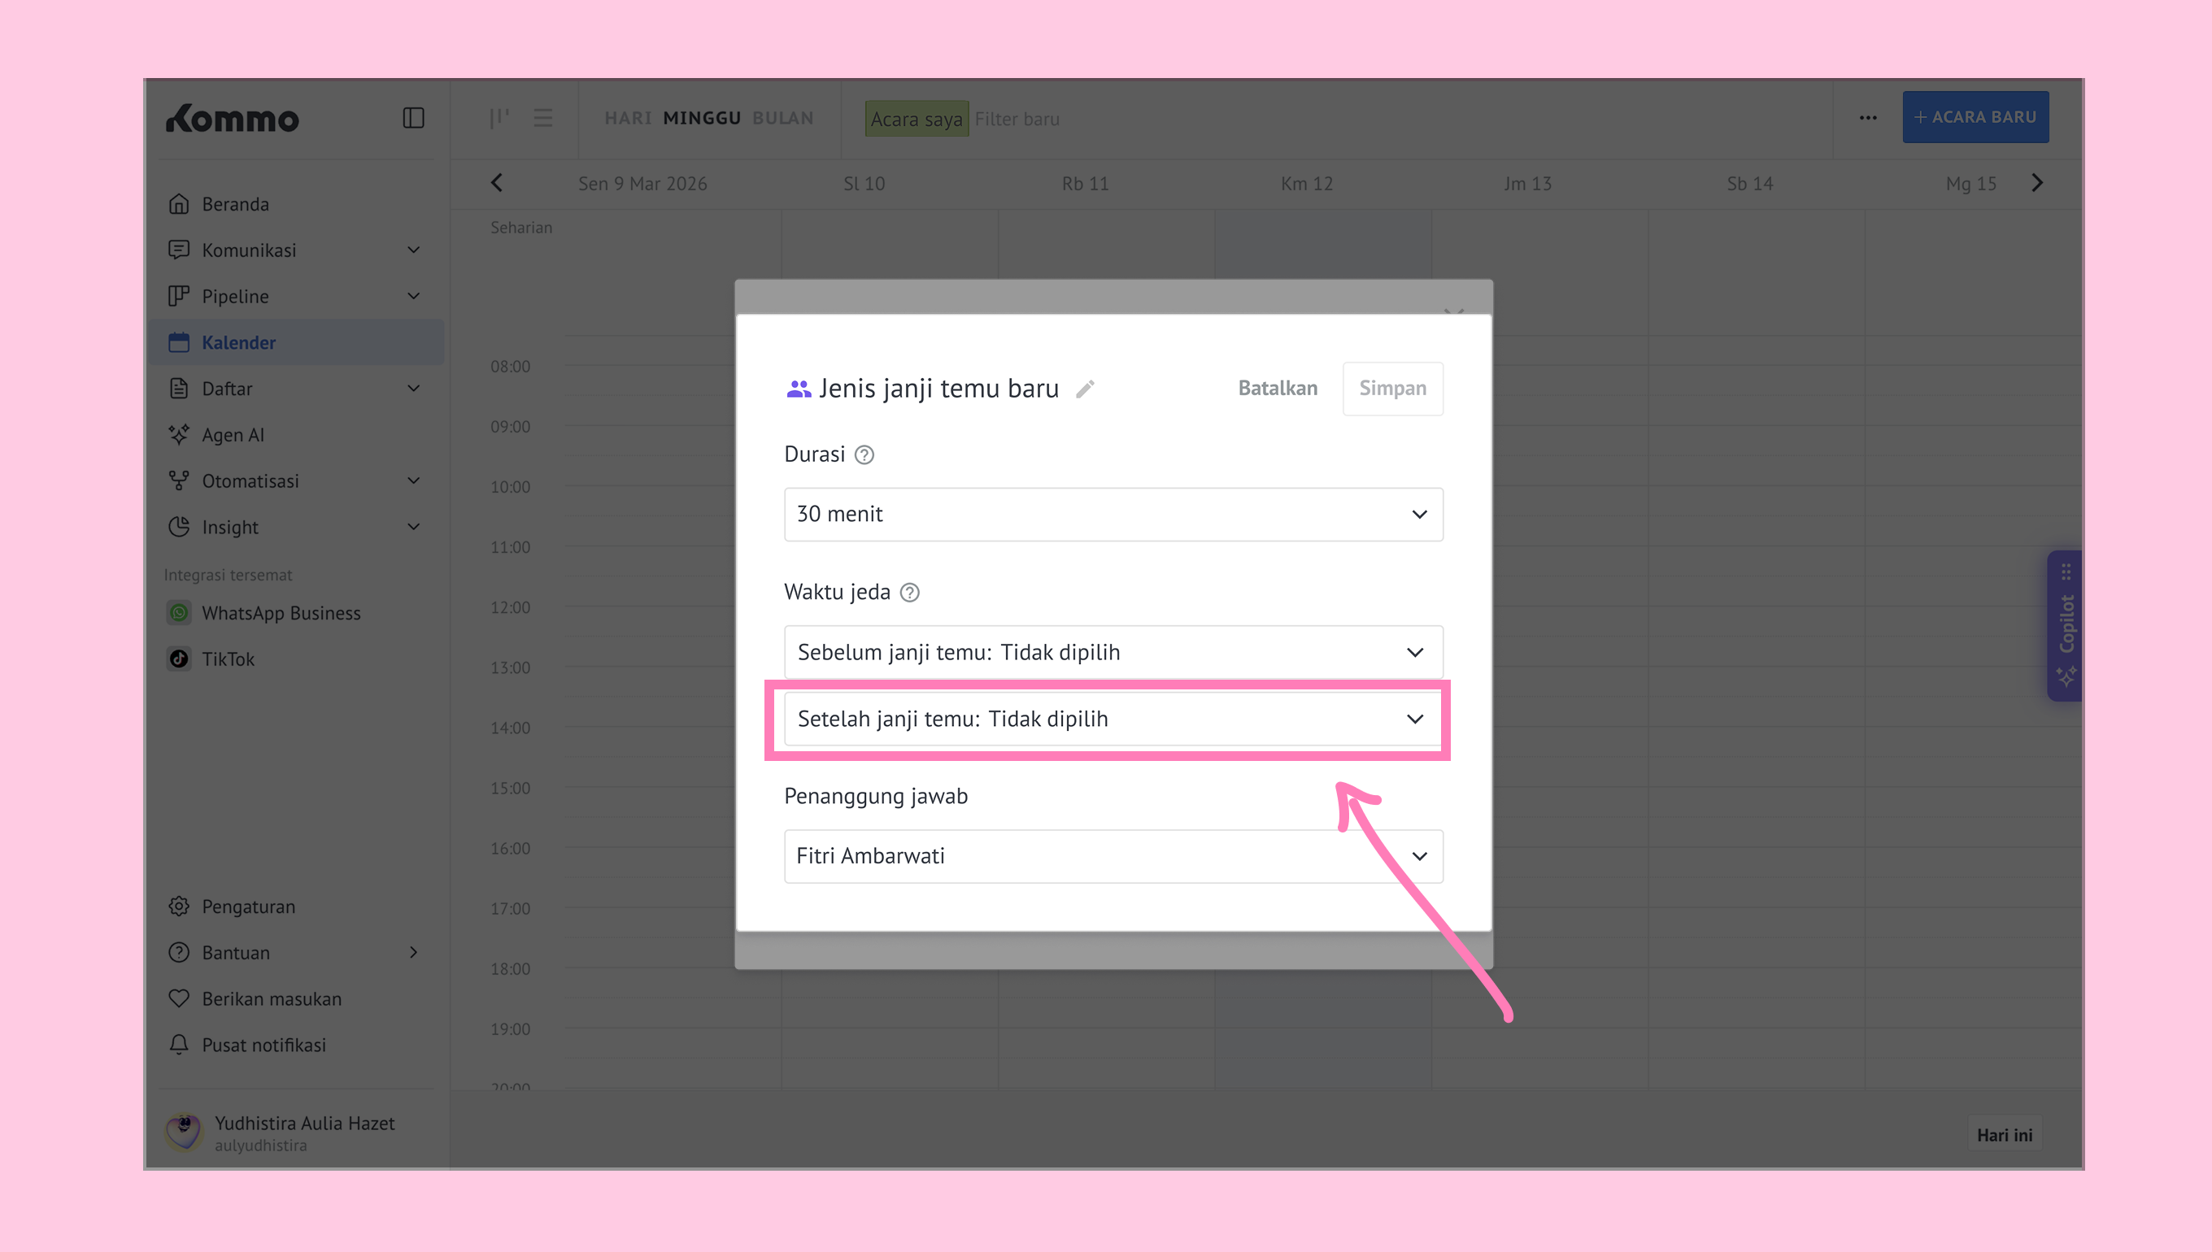Screen dimensions: 2212x1252
Task: Switch to list view icon
Action: coord(542,118)
